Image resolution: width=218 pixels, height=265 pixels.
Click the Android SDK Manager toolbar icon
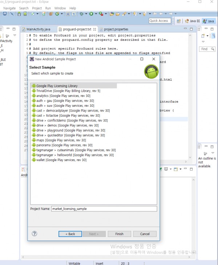pos(19,14)
